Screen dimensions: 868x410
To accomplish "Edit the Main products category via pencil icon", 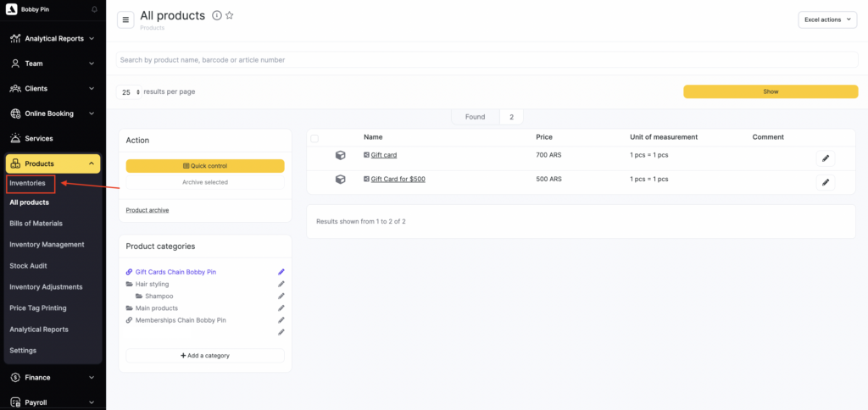I will 281,308.
